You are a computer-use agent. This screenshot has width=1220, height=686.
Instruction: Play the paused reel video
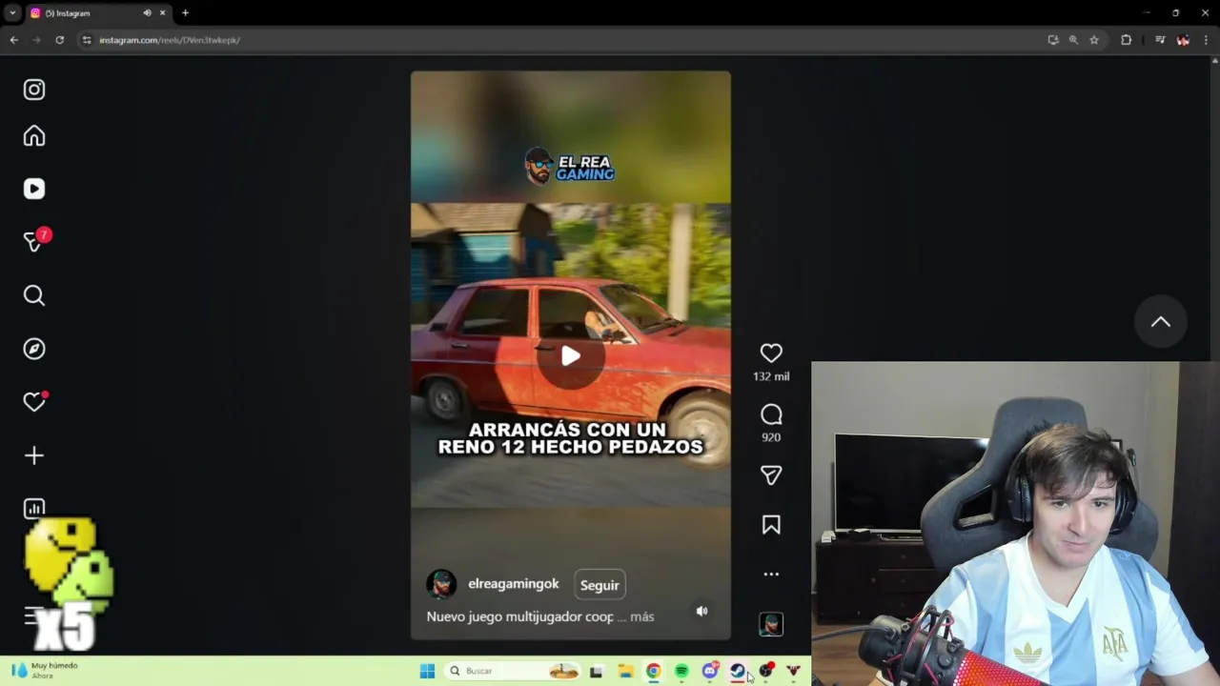point(571,356)
